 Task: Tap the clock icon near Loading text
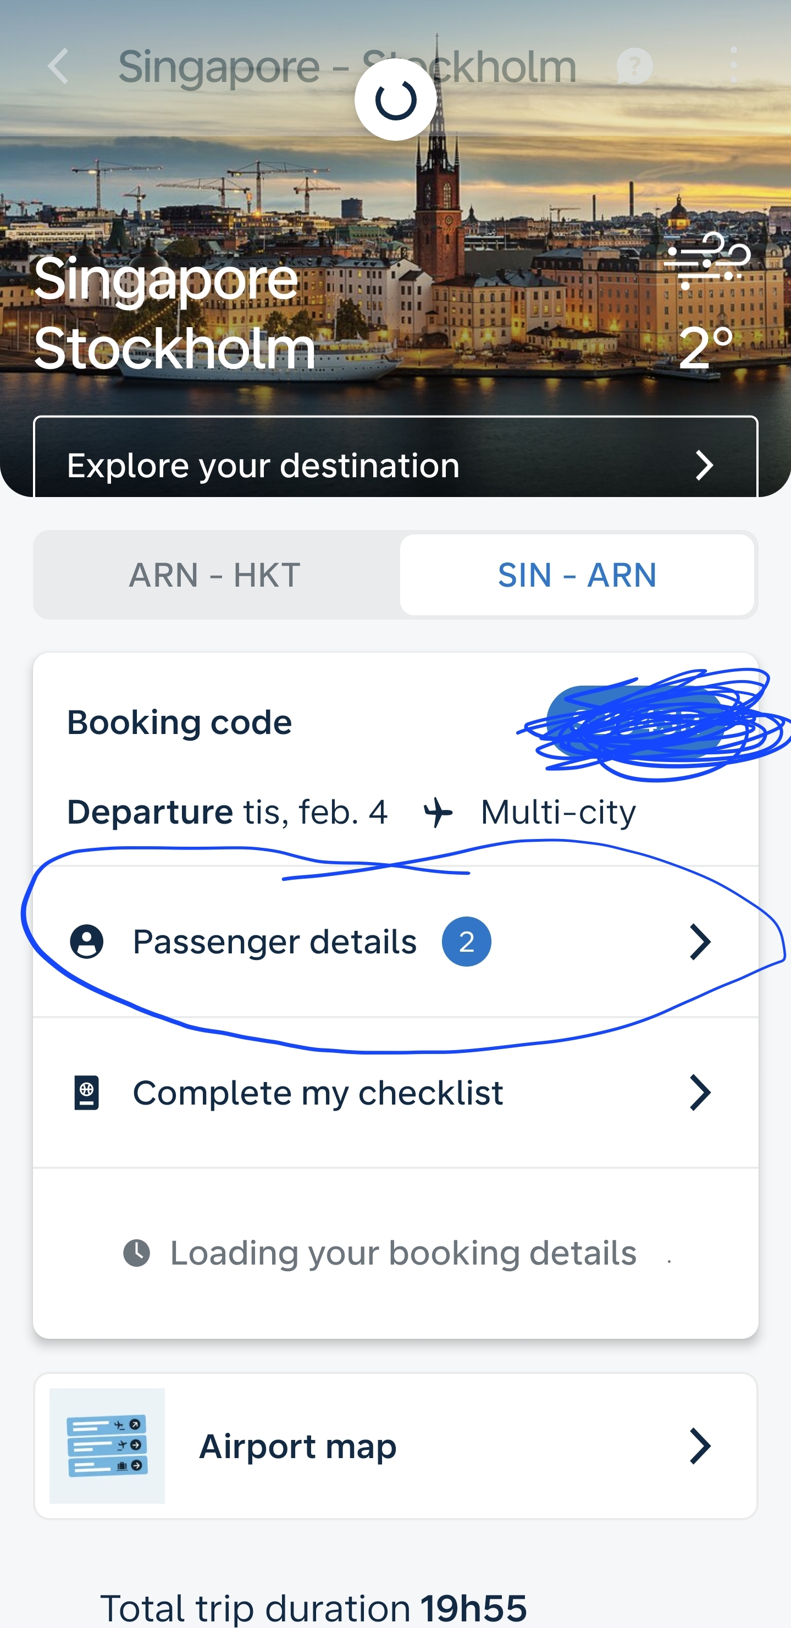[136, 1252]
